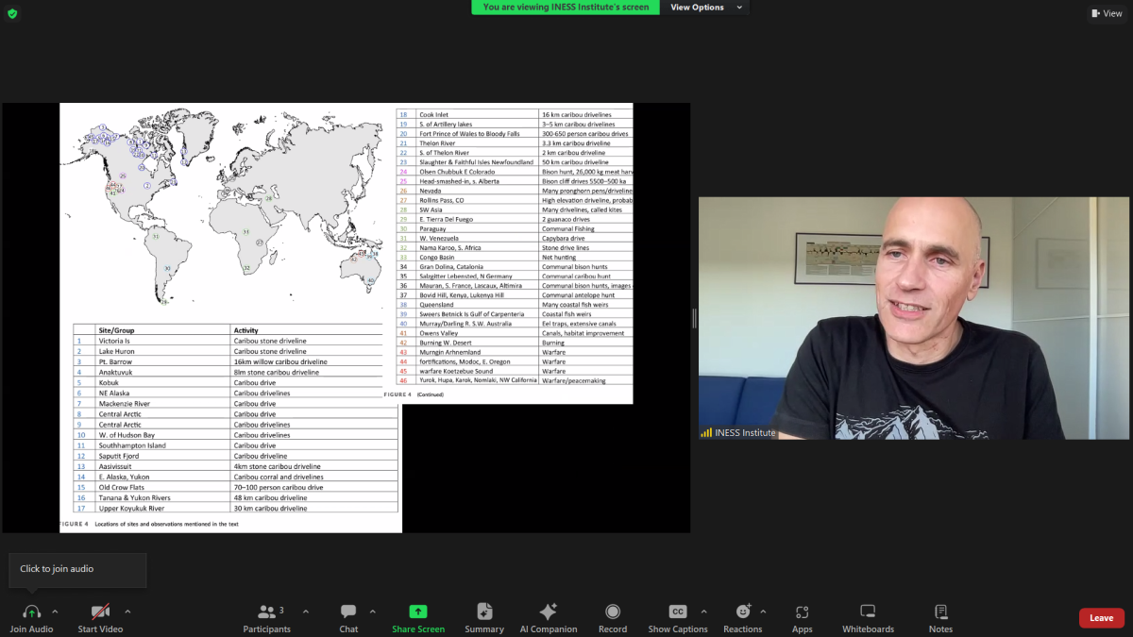This screenshot has height=637, width=1133.
Task: Start video with the camera toggle
Action: 100,612
